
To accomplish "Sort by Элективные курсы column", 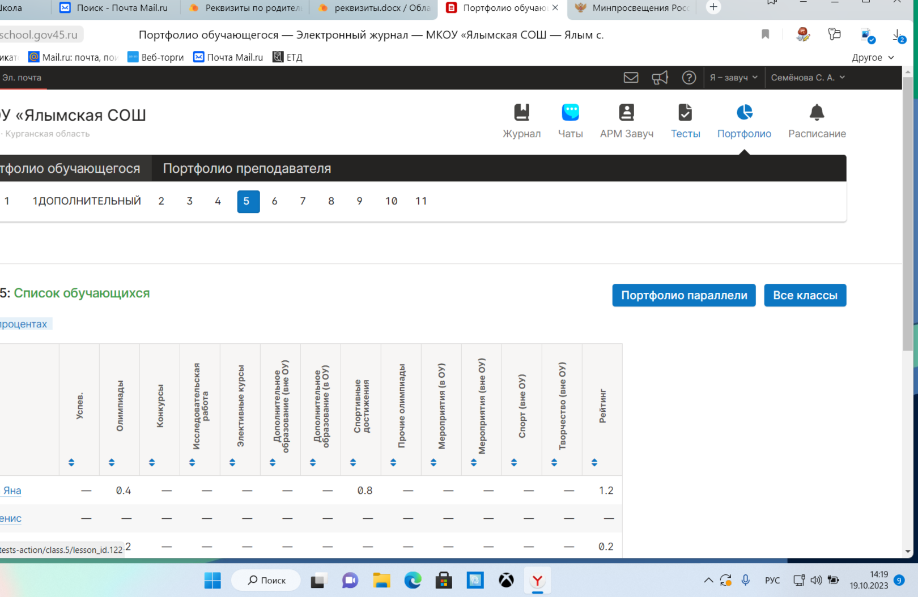I will [232, 462].
